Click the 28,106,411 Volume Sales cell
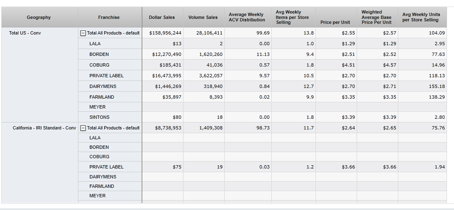The image size is (454, 210). point(209,33)
